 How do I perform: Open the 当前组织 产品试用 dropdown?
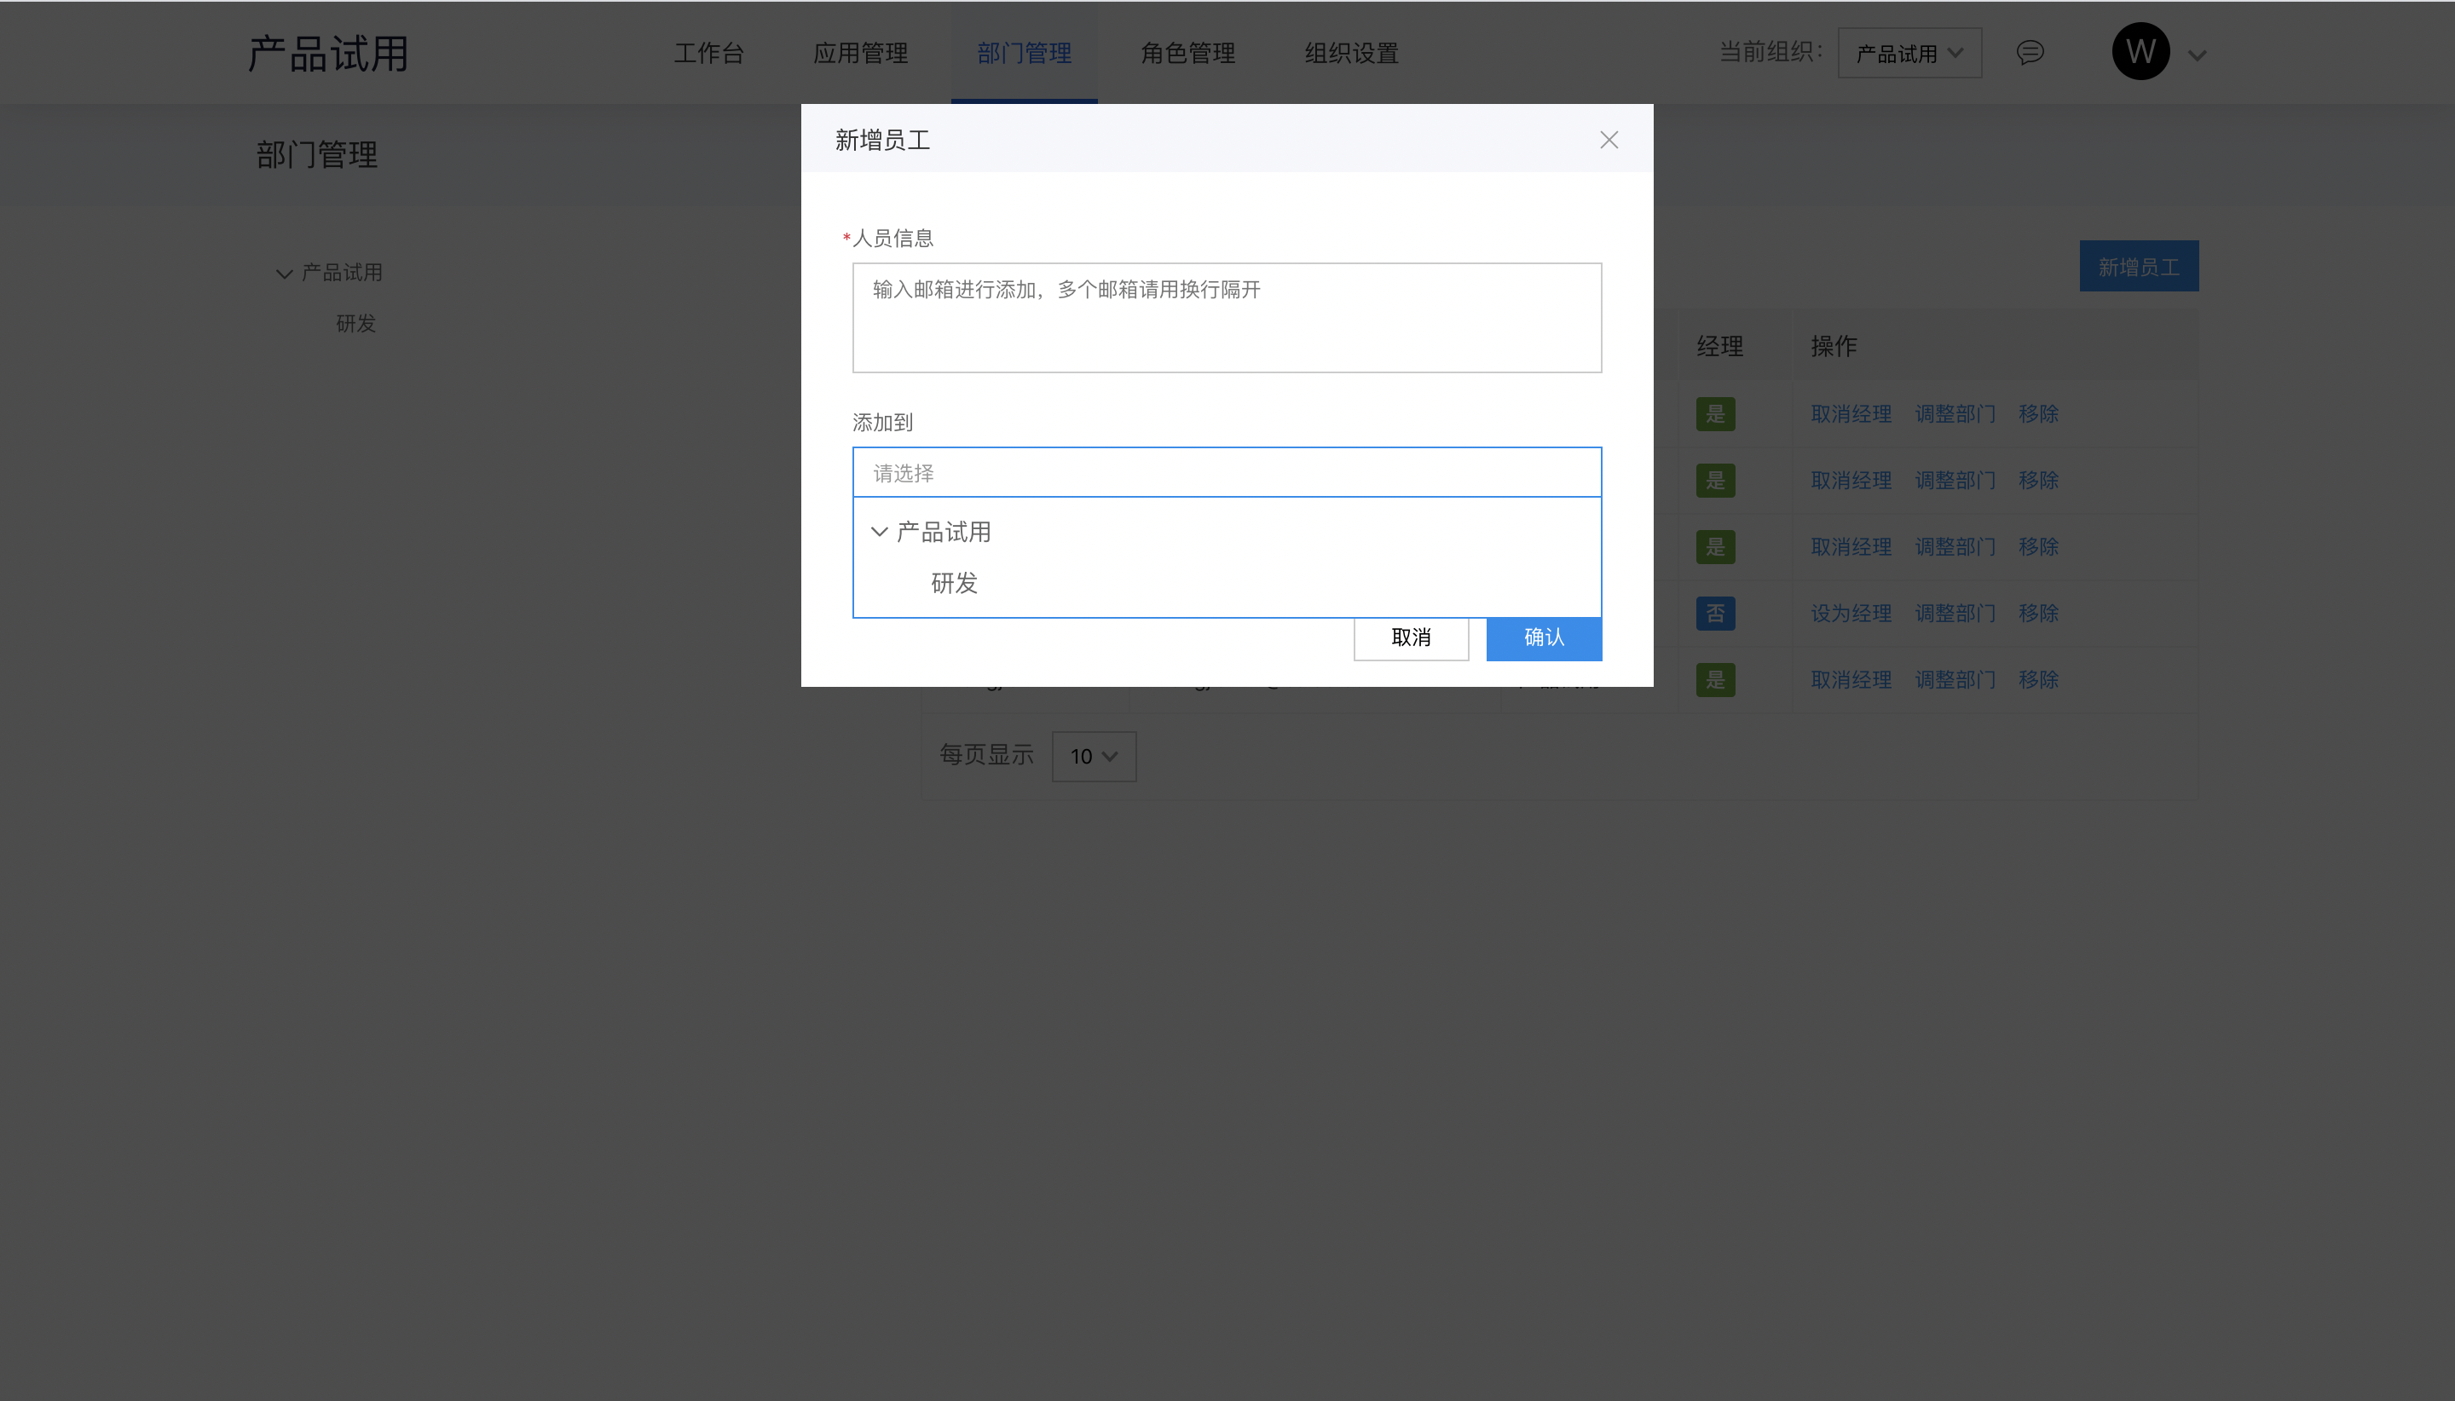point(1909,53)
